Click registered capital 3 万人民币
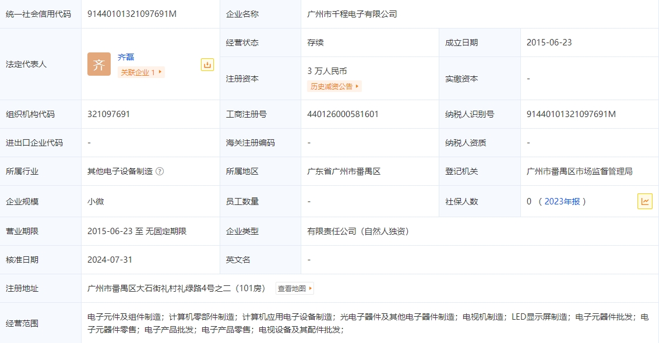Screen dimensions: 659x343 coord(327,71)
